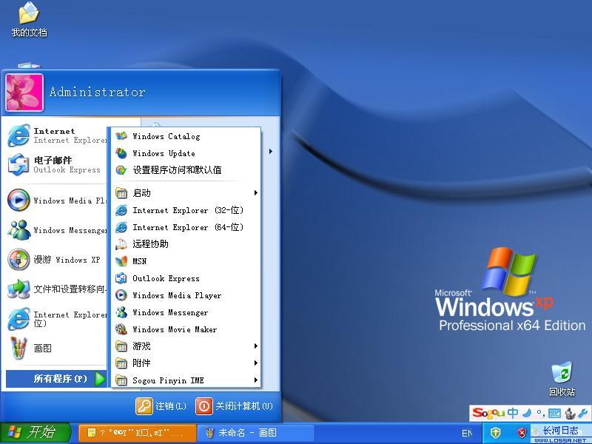Click 注销(L) log off button
592x444 pixels.
coord(161,406)
